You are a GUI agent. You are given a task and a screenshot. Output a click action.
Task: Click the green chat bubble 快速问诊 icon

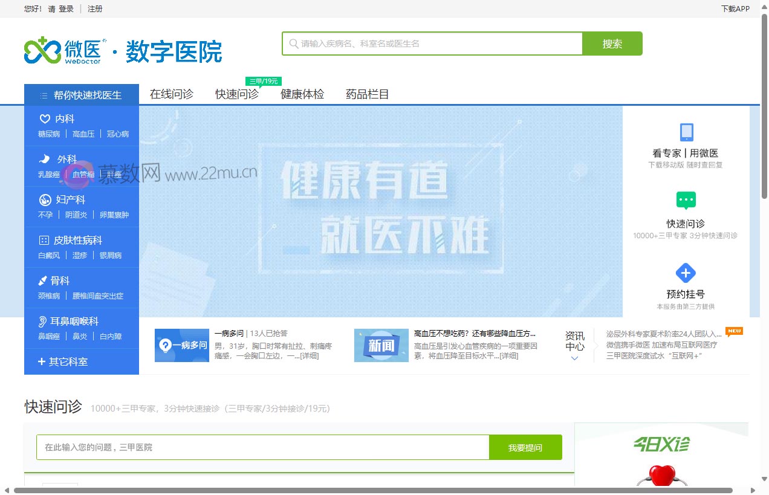[686, 201]
